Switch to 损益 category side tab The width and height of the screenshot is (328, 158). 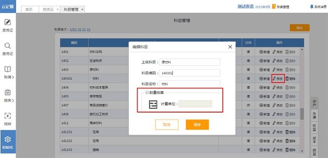[314, 152]
